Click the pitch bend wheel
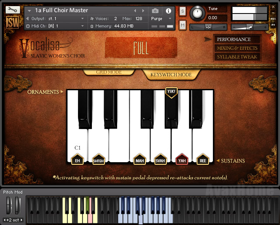The image size is (280, 225). point(8,205)
